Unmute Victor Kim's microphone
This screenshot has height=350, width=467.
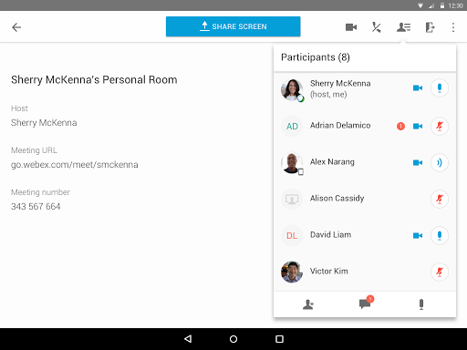(x=440, y=272)
